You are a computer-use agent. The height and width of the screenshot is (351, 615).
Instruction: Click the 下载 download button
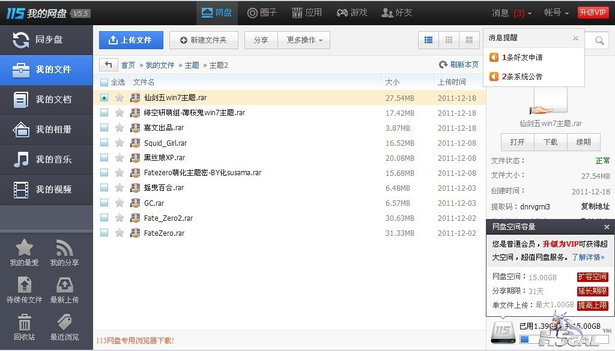tap(551, 142)
